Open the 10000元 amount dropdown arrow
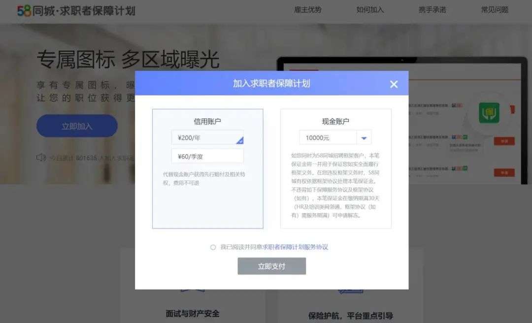The image size is (532, 323). [x=364, y=138]
